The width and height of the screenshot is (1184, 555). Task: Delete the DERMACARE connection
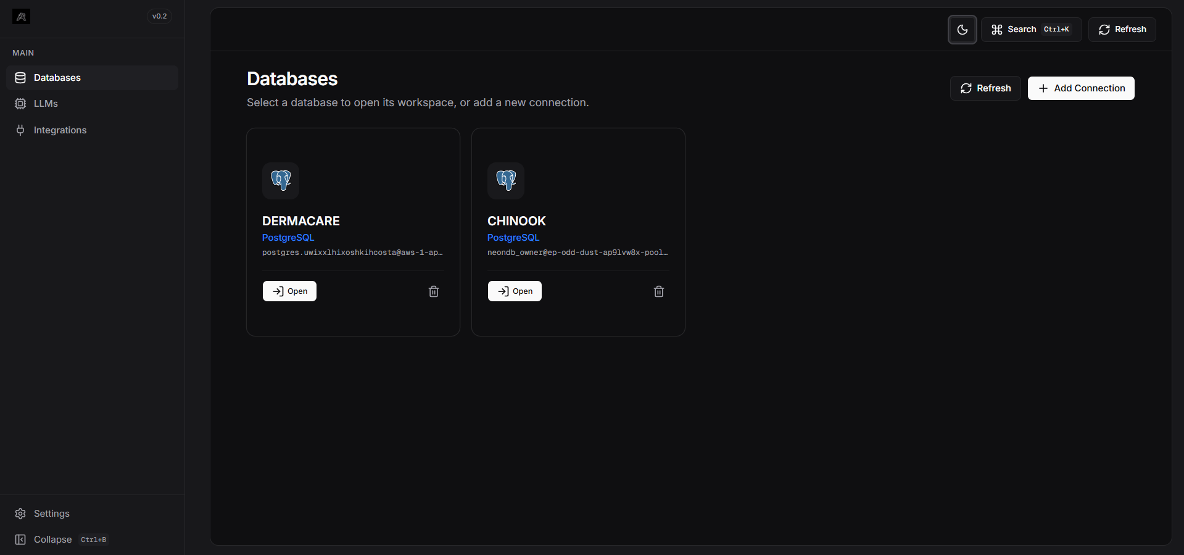(434, 291)
